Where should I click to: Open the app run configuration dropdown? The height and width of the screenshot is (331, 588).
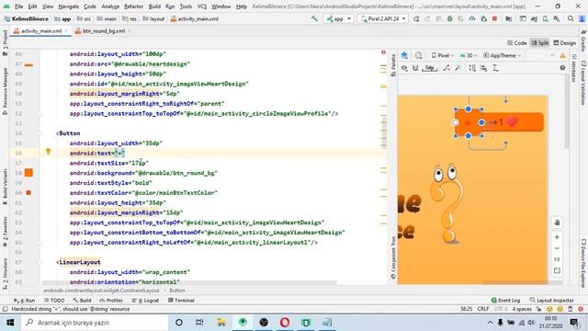(x=339, y=18)
